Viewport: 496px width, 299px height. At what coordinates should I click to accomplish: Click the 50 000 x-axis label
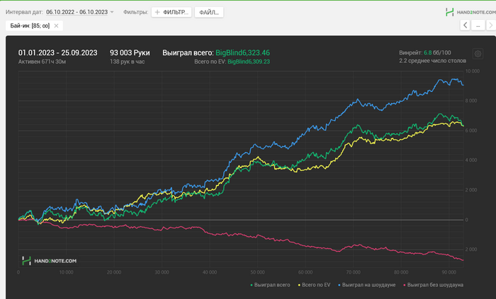tap(257, 272)
